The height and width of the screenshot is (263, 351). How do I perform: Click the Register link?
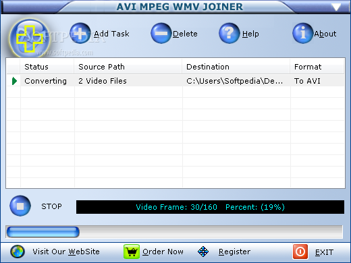[x=234, y=252]
